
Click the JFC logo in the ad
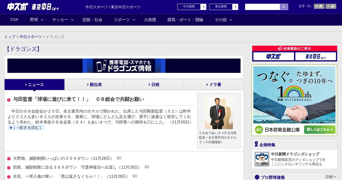pos(259,130)
